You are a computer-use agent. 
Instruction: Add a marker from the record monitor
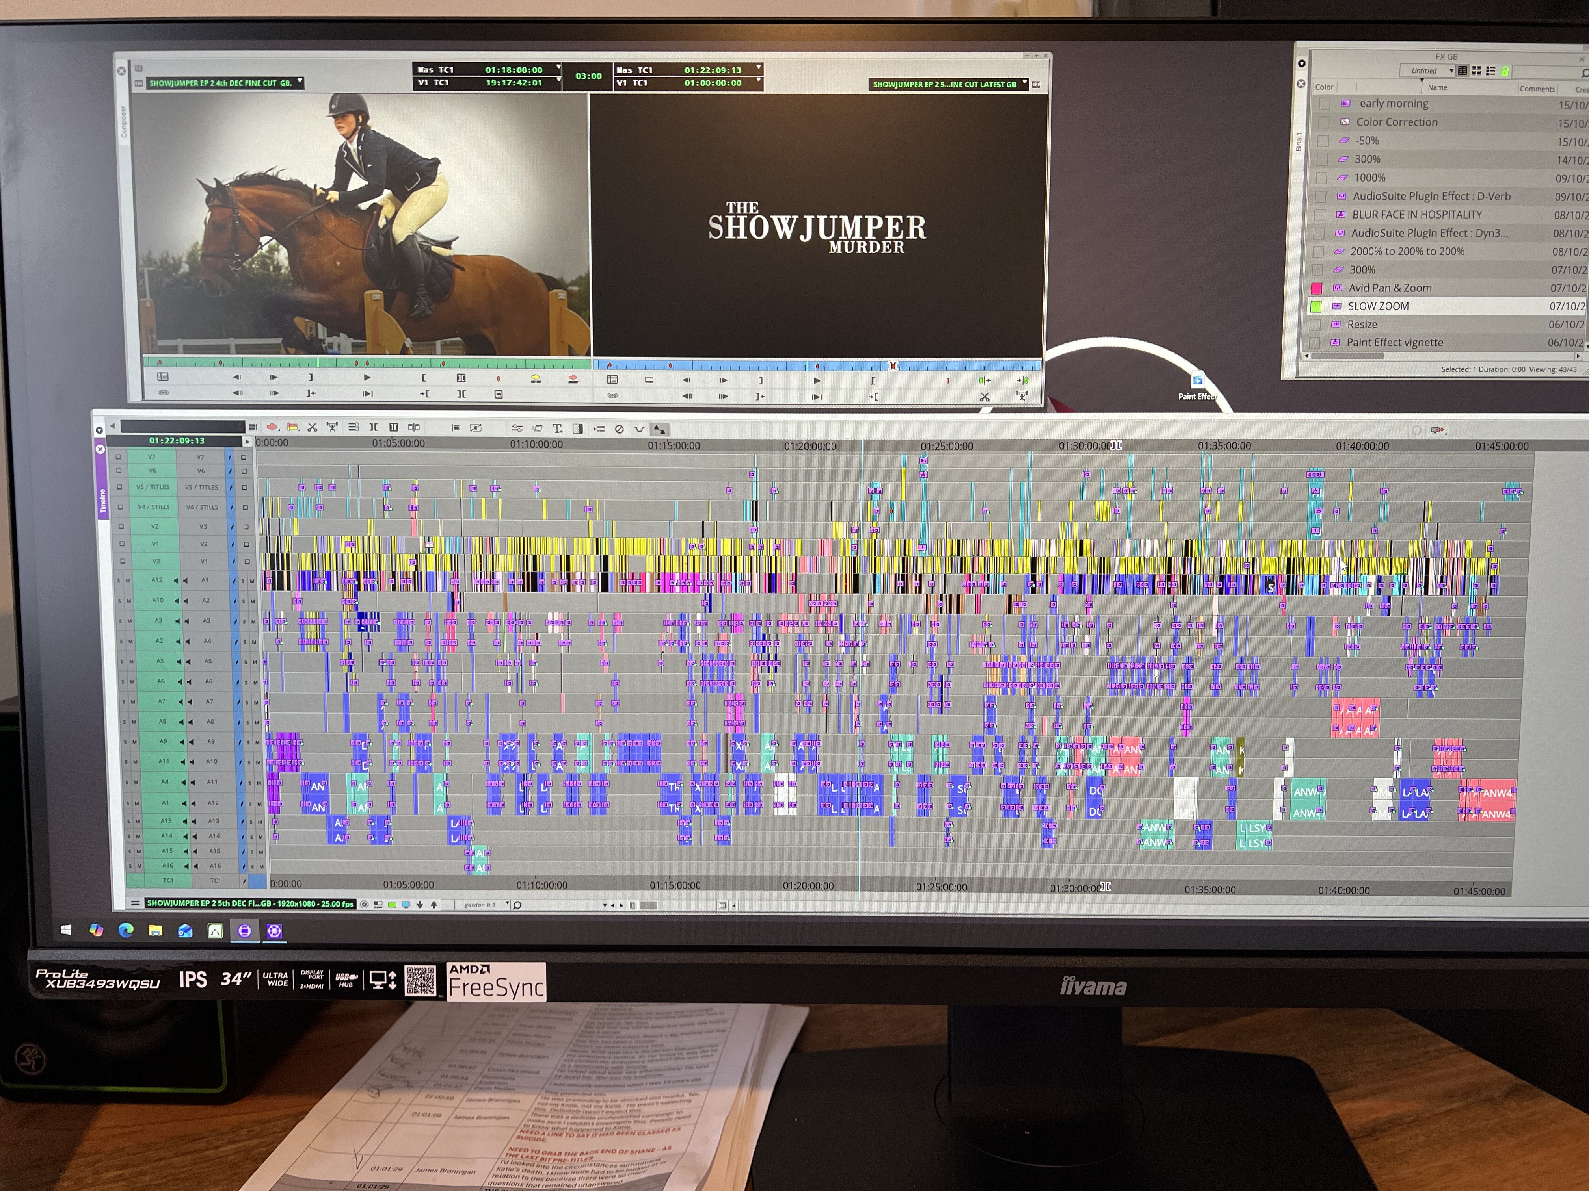click(947, 380)
